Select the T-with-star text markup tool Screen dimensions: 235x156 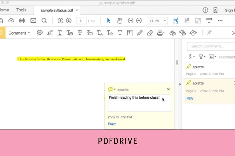click(110, 33)
